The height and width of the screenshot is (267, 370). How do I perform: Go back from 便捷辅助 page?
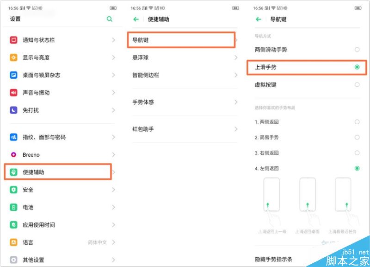point(135,19)
